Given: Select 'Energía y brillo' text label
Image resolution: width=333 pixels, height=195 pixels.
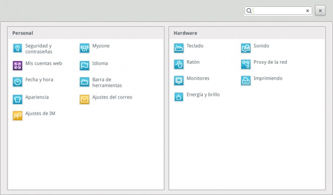Looking at the screenshot, I should point(203,94).
